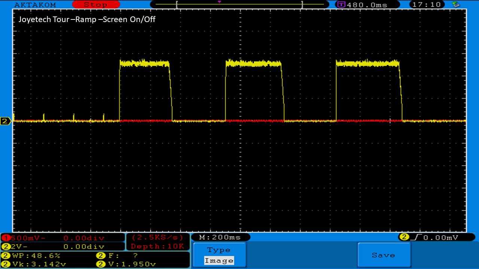
Task: Click the trigger position T icon
Action: point(341,5)
